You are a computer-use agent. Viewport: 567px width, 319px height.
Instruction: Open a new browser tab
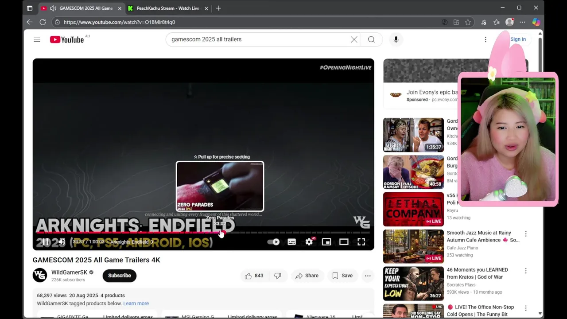pos(218,8)
